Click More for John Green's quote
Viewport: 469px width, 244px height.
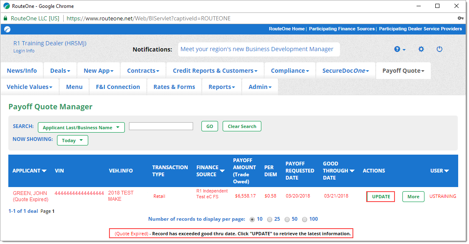click(413, 197)
